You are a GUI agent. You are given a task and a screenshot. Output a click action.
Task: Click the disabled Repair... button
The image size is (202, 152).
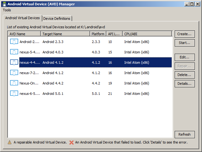point(184,66)
